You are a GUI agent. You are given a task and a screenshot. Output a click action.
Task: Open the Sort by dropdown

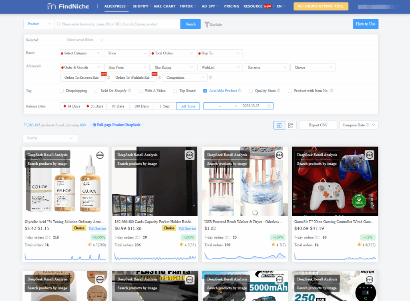[50, 138]
